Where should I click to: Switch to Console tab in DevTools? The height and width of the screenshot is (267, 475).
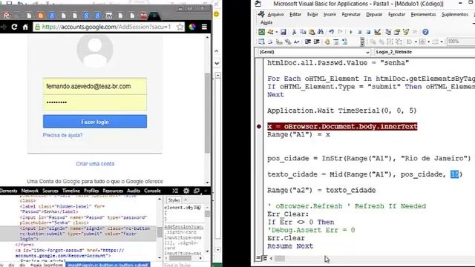tap(152, 191)
